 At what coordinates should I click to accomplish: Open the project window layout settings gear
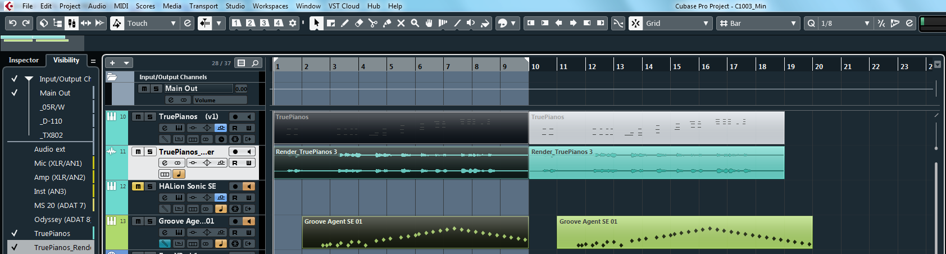[x=293, y=23]
